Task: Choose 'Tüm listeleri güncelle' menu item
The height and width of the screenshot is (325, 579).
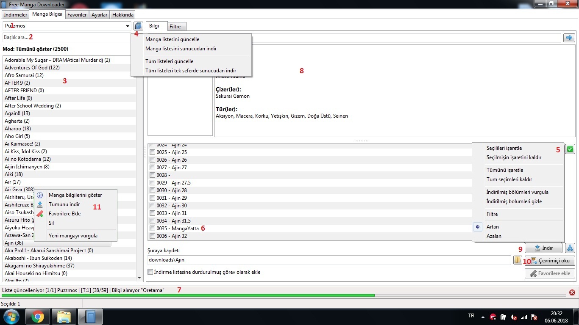Action: click(x=191, y=61)
